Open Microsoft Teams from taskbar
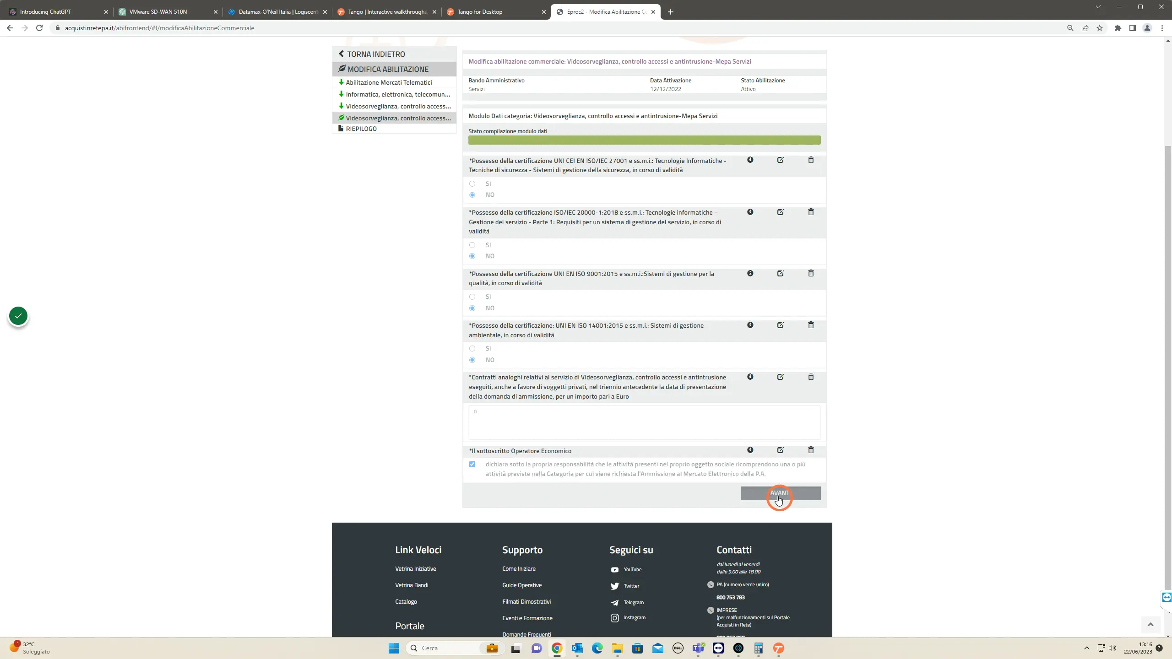1172x659 pixels. coord(698,648)
